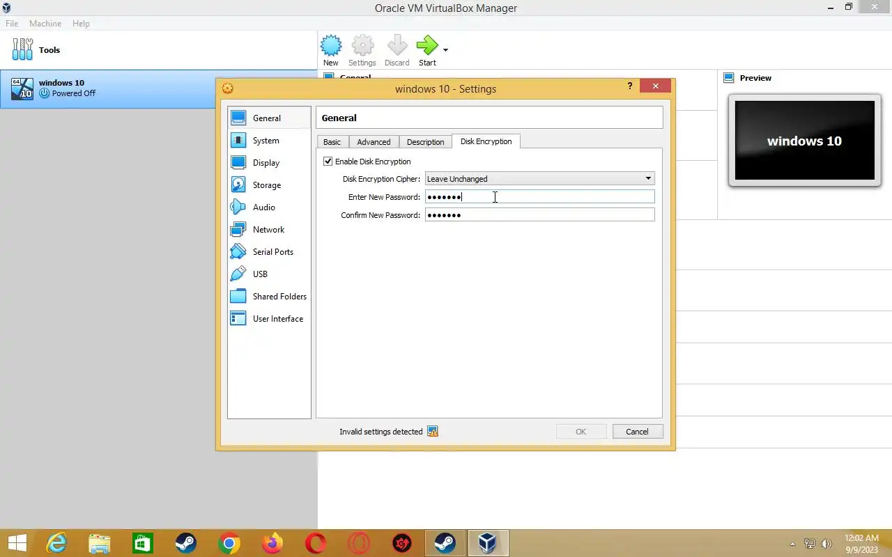Open the Display settings category
Image resolution: width=892 pixels, height=557 pixels.
269,163
